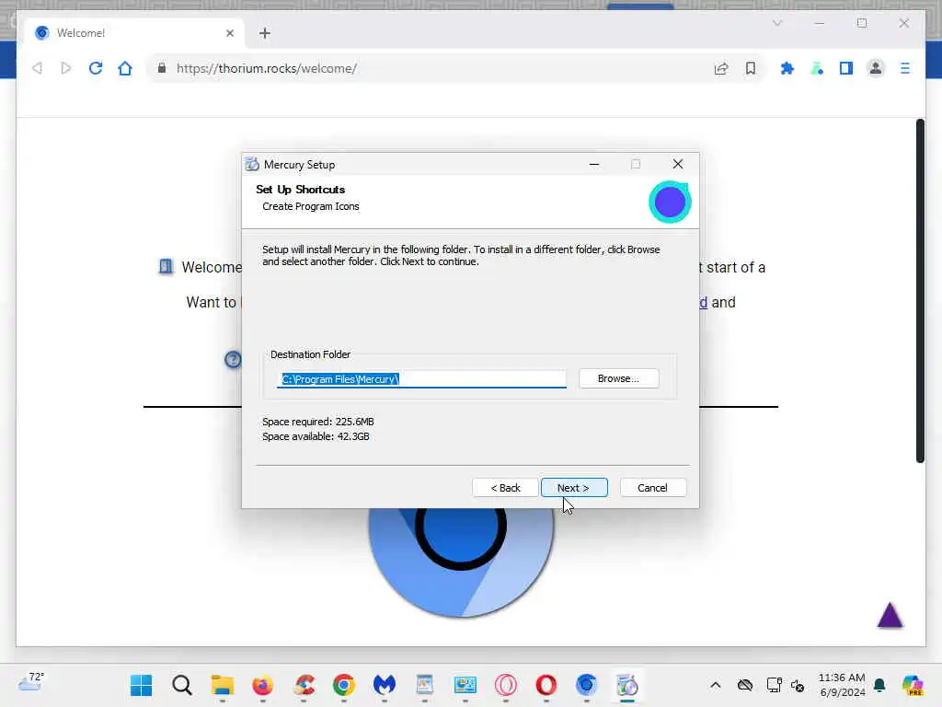Close the Mercury Setup dialog
The height and width of the screenshot is (707, 942).
click(678, 164)
